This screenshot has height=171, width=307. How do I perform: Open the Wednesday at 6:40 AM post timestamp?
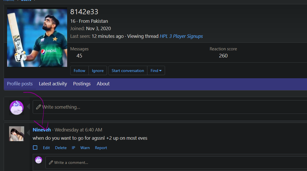pos(78,130)
